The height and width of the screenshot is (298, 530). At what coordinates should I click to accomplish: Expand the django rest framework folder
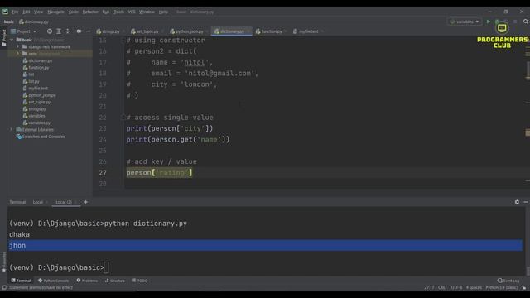tap(18, 46)
